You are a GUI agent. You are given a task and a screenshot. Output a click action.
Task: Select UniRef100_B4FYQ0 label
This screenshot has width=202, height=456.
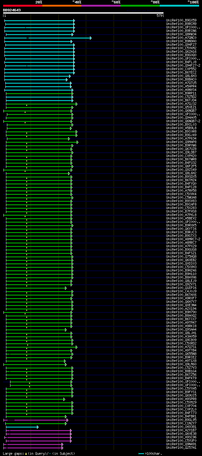point(181,183)
